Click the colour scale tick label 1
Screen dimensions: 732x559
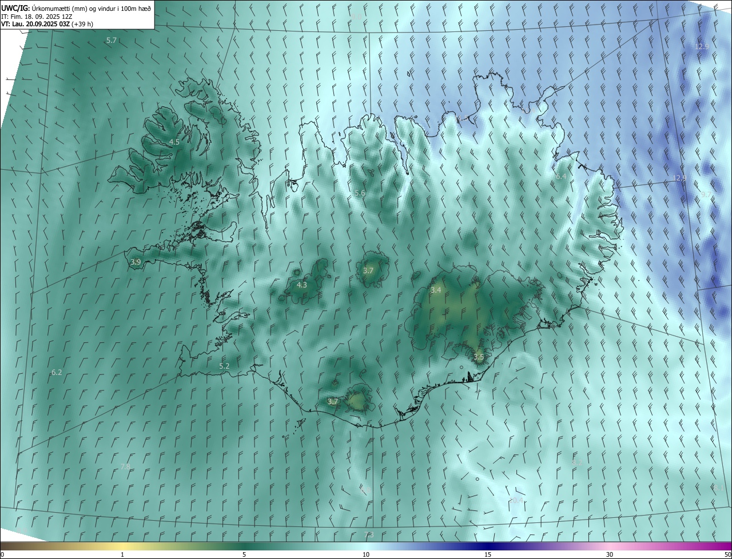tap(122, 554)
